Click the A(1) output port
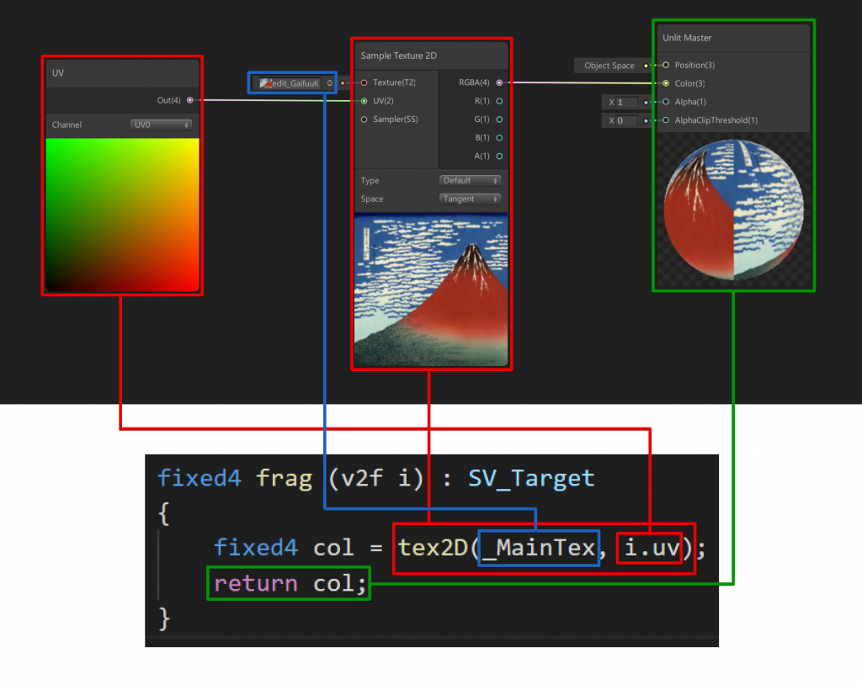The height and width of the screenshot is (685, 862). (499, 157)
